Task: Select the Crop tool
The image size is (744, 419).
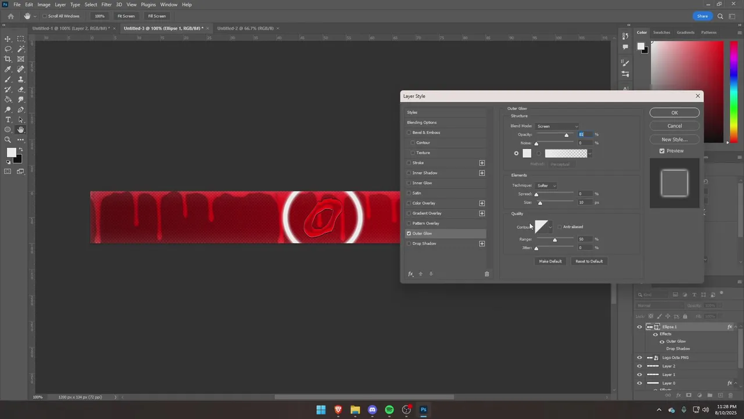Action: click(x=8, y=59)
